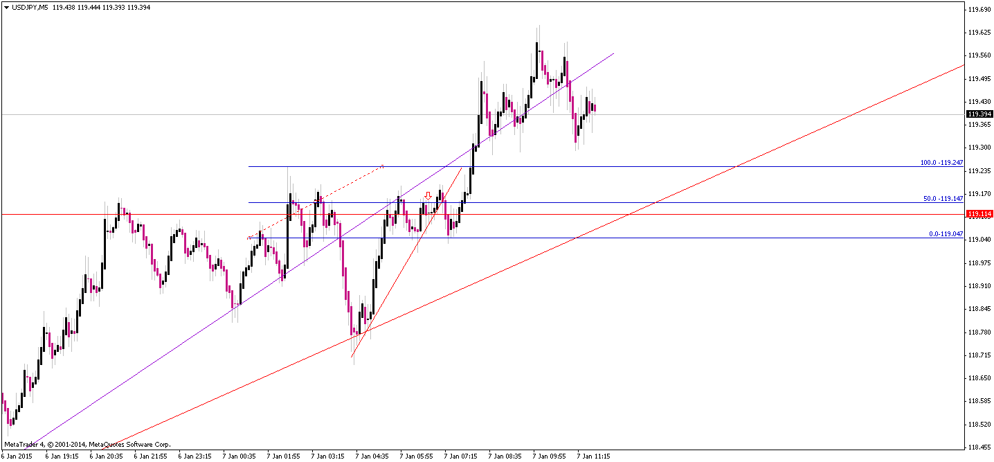Screen dimensions: 994x462
Task: Click the "0.0 - 119.047" Fibonacci label
Action: 947,233
